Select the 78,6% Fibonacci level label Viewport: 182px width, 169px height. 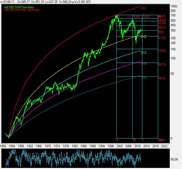[162, 50]
